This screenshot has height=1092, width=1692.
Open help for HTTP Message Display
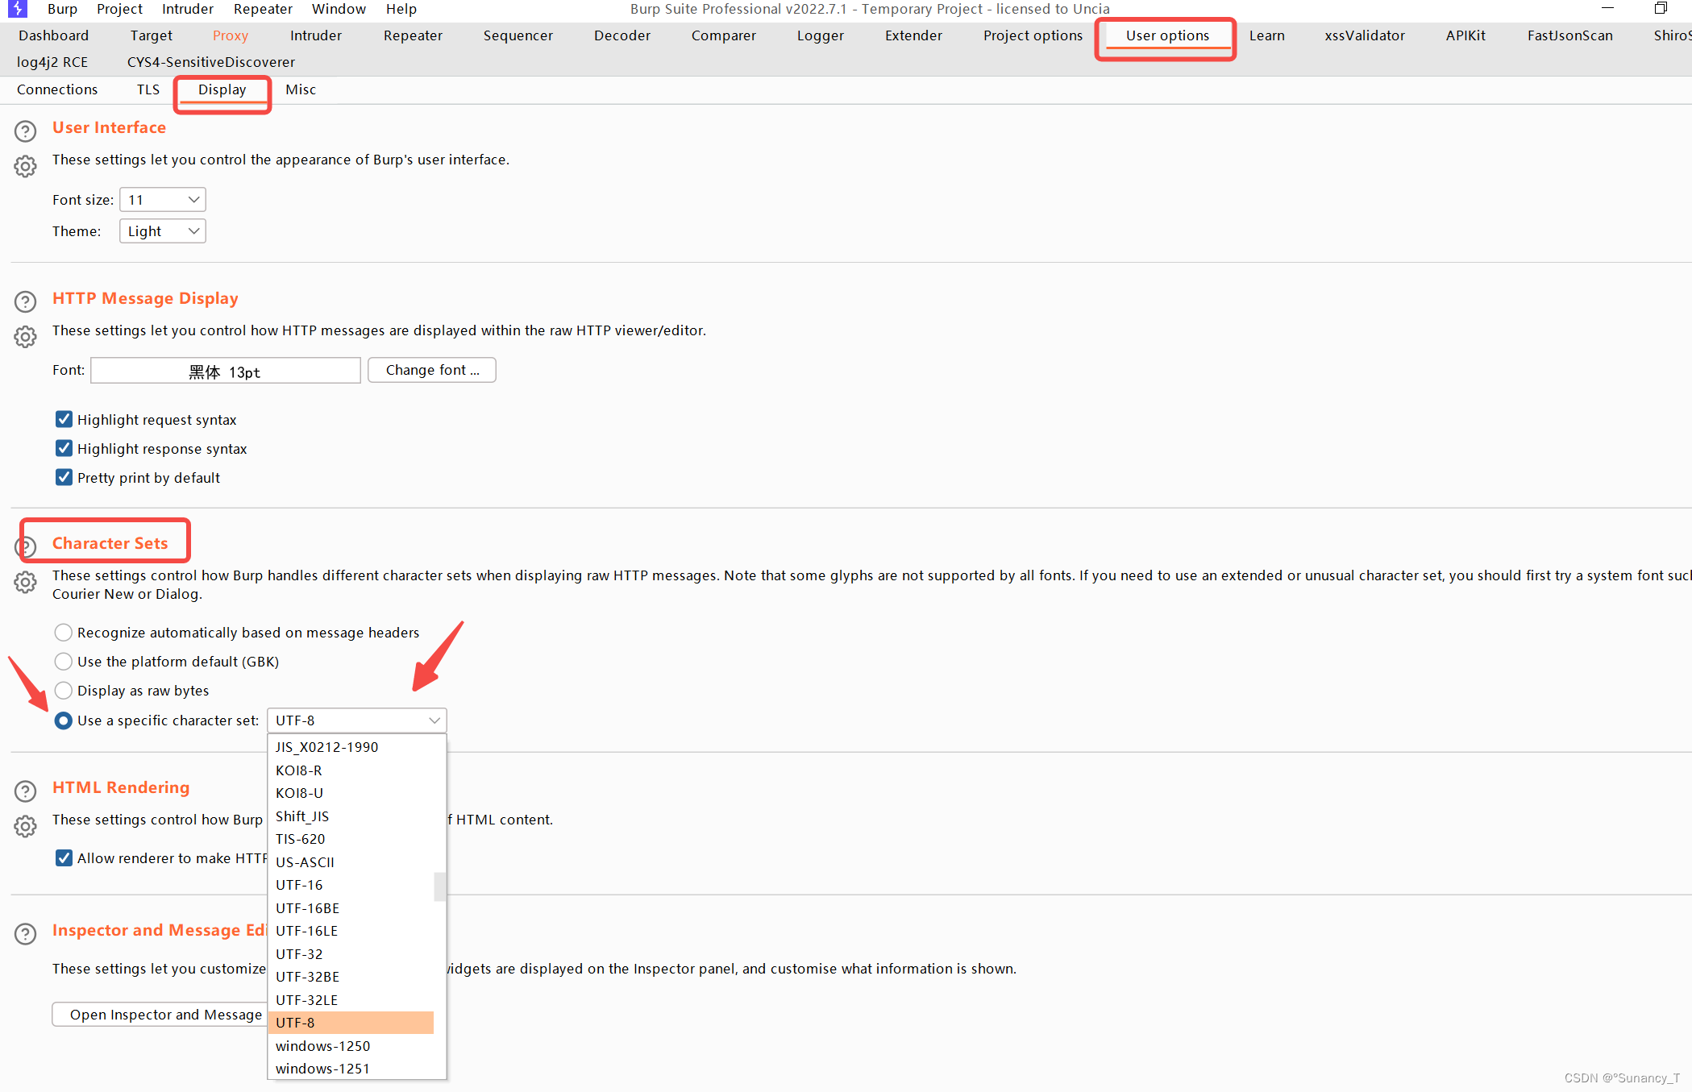[26, 301]
